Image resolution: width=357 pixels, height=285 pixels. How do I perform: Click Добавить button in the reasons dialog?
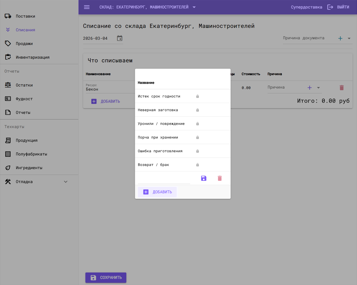(x=157, y=192)
